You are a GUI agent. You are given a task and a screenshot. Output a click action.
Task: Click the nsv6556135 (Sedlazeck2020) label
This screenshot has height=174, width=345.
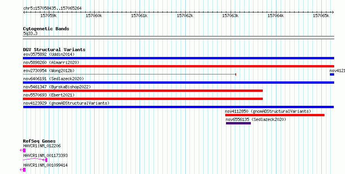256,119
